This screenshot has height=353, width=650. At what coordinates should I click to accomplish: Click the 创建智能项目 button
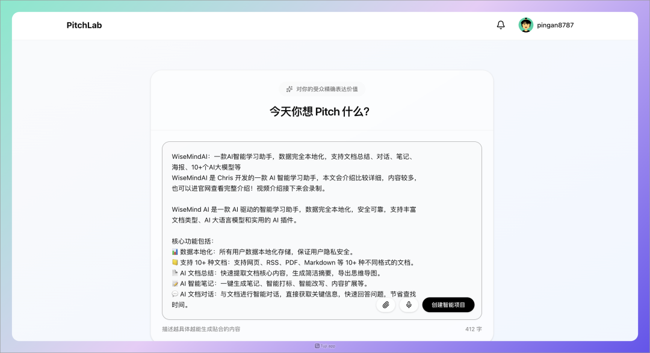pyautogui.click(x=448, y=305)
